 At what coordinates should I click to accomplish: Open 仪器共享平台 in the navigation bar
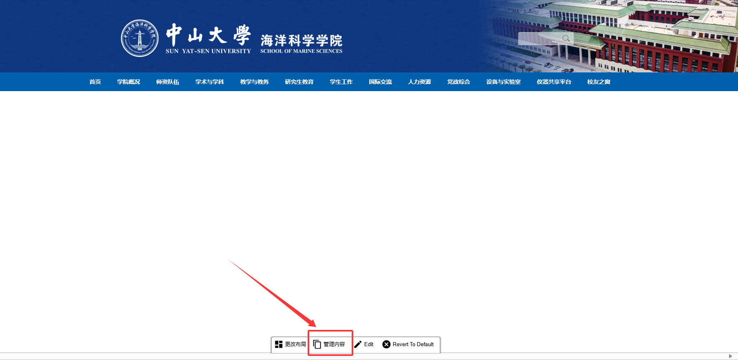(x=554, y=82)
